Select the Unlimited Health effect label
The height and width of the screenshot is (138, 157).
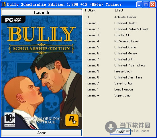click(125, 23)
